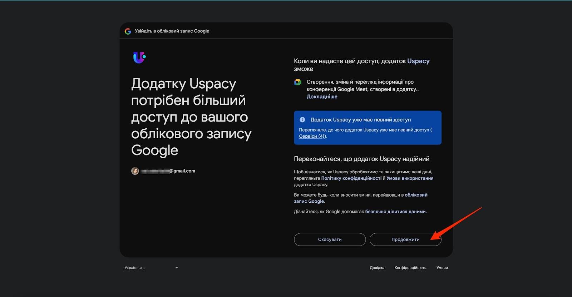Viewport: 572px width, 297px height.
Task: Click the account avatar next to gmail address
Action: point(135,171)
